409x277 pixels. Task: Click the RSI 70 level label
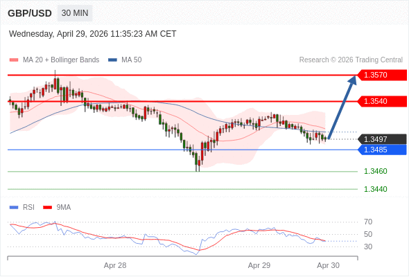pos(368,222)
